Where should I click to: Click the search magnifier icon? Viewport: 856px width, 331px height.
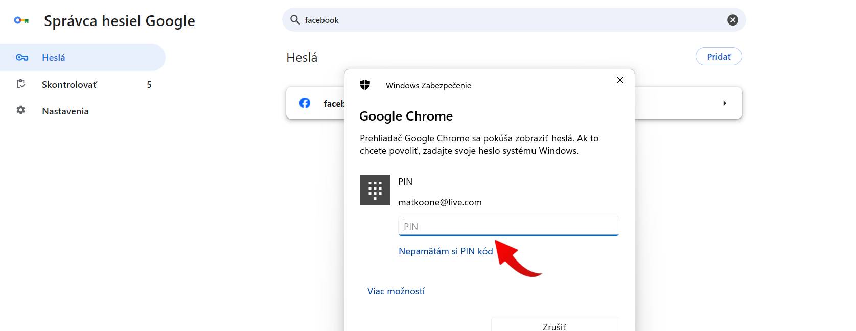(295, 20)
